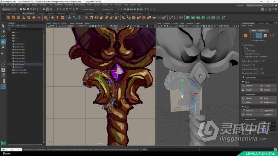Screen dimensions: 278x156
Task: Click the Bridge button
Action: click(250, 102)
